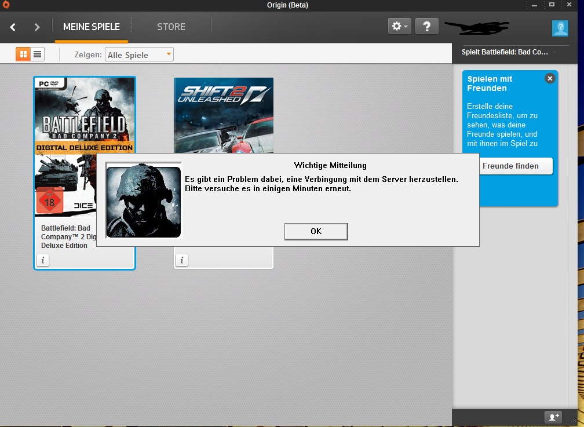Screen dimensions: 584x427
Task: Confirm the dialog with OK
Action: 316,231
